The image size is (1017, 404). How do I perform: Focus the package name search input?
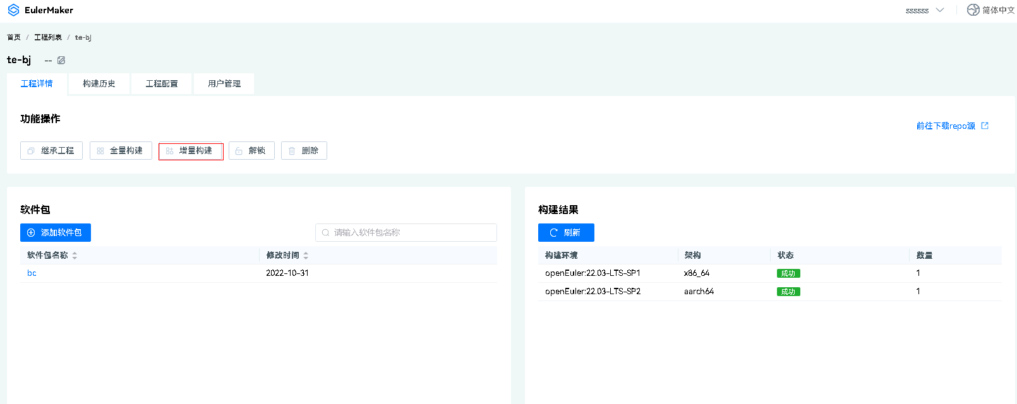(411, 233)
